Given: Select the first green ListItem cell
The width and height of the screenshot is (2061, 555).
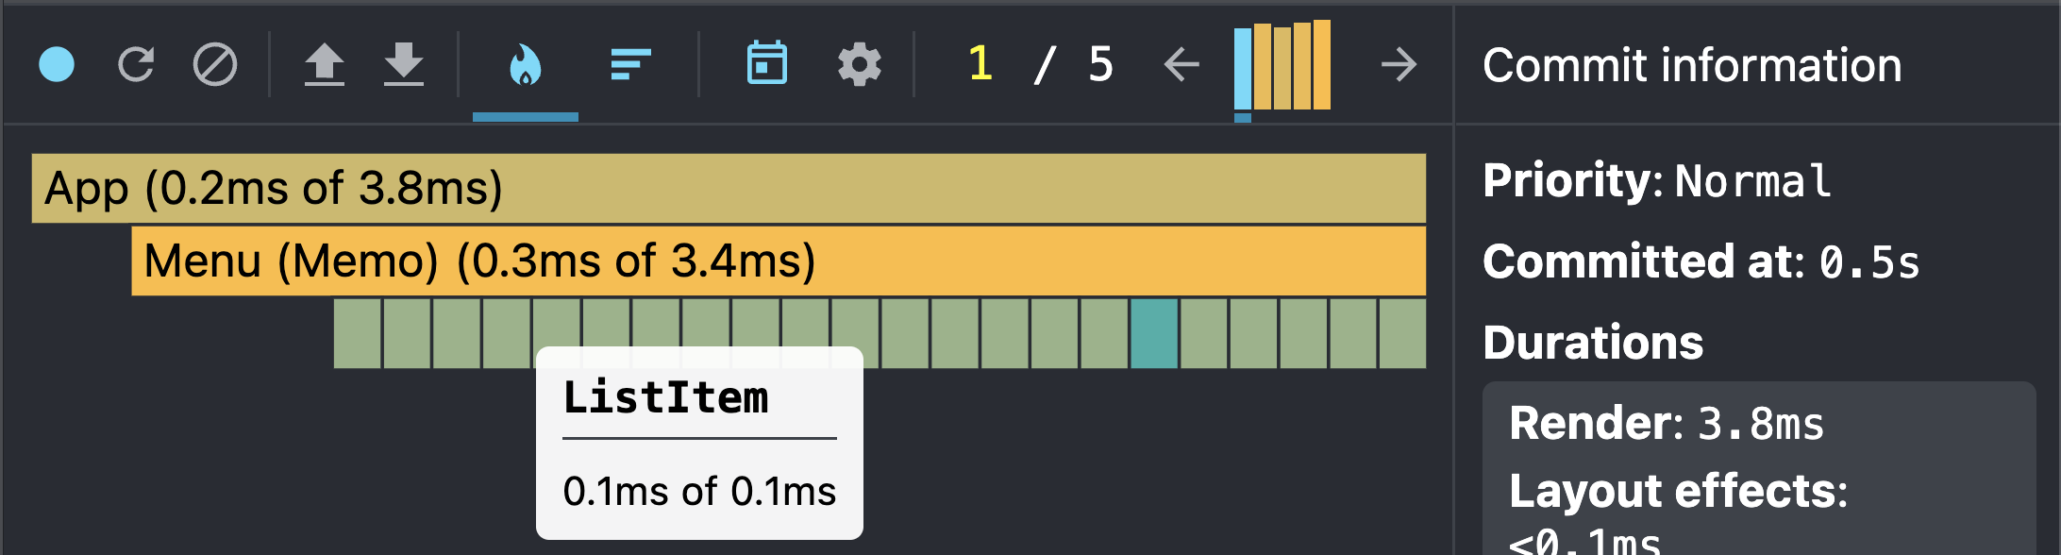Looking at the screenshot, I should (358, 334).
